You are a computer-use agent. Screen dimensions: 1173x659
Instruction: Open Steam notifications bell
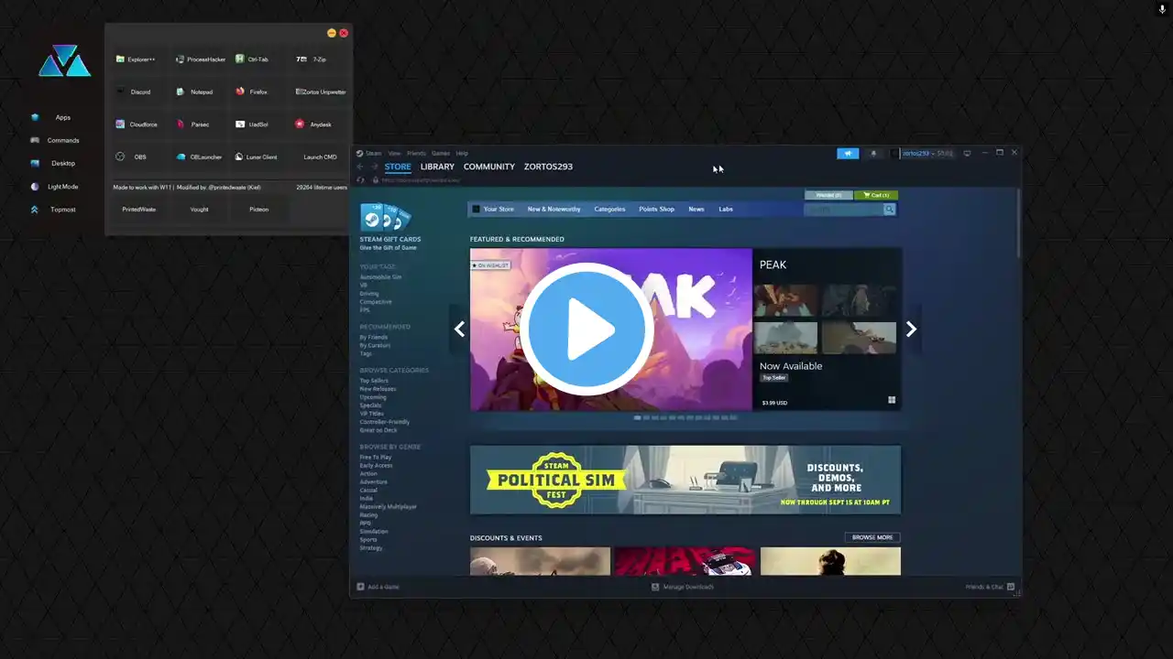tap(873, 154)
